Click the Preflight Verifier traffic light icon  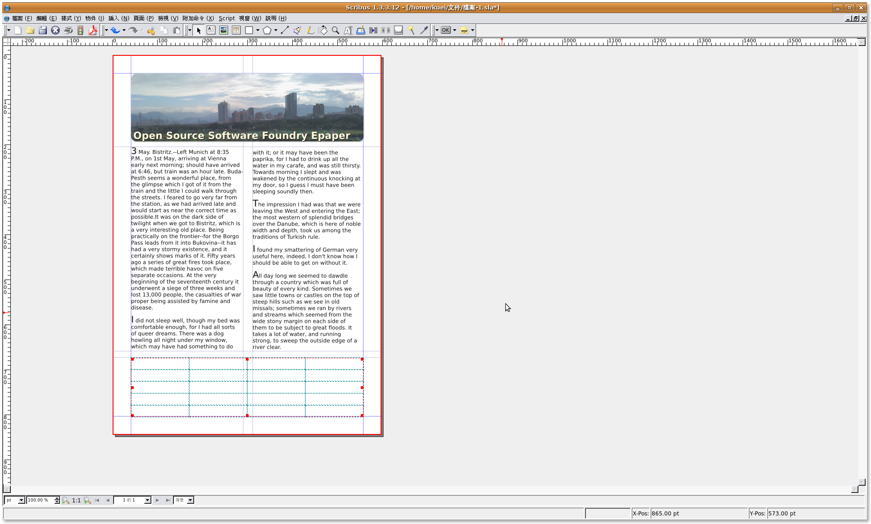pos(80,30)
